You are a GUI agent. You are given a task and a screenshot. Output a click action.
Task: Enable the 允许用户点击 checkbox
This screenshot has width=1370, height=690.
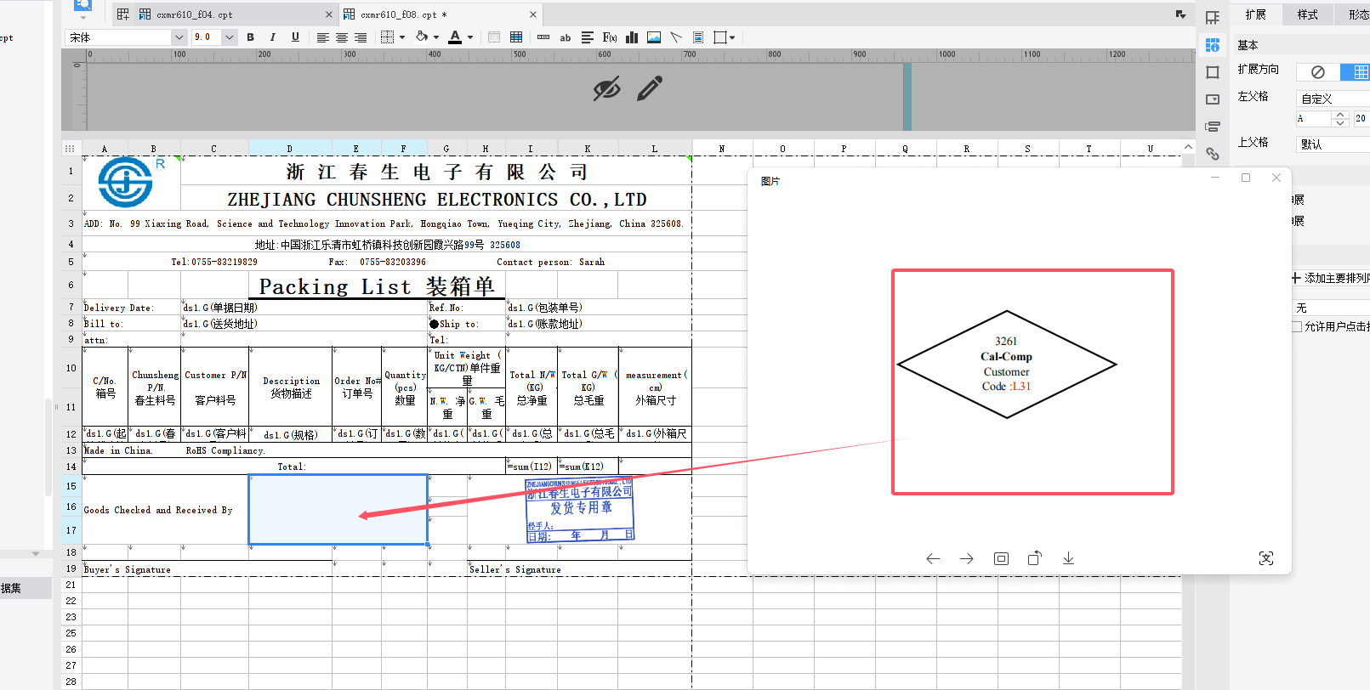(x=1297, y=326)
